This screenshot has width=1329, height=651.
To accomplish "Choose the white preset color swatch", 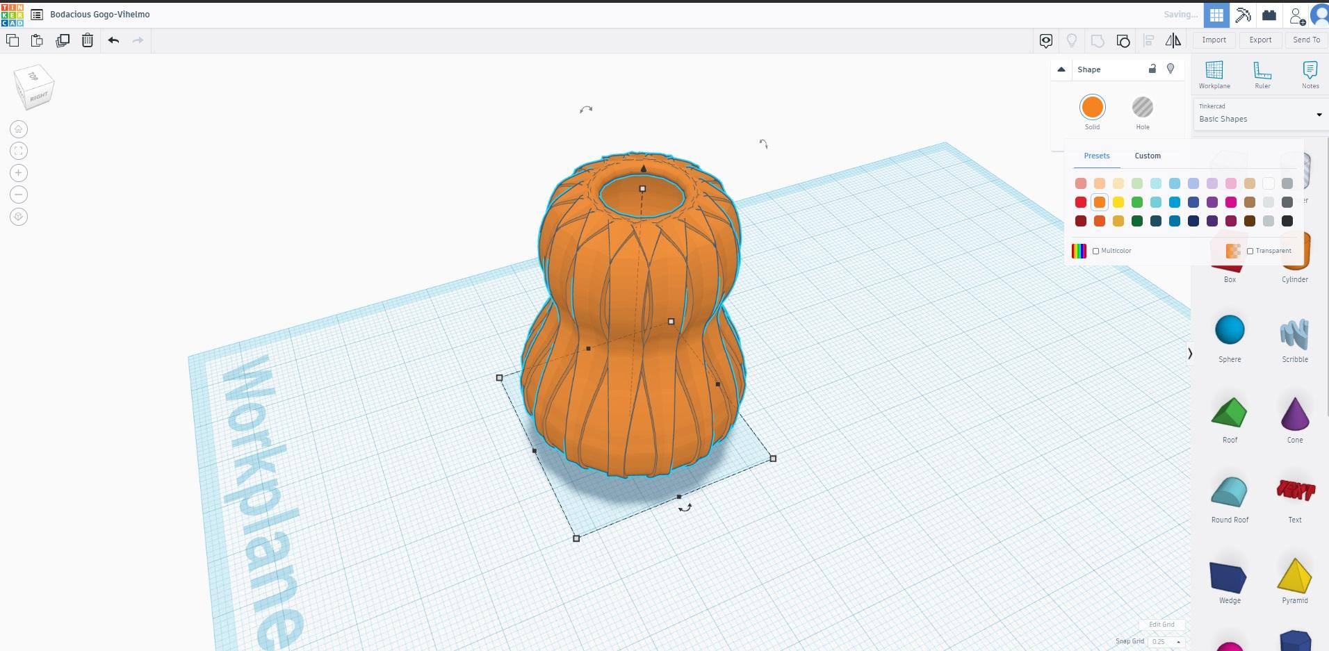I will 1269,183.
